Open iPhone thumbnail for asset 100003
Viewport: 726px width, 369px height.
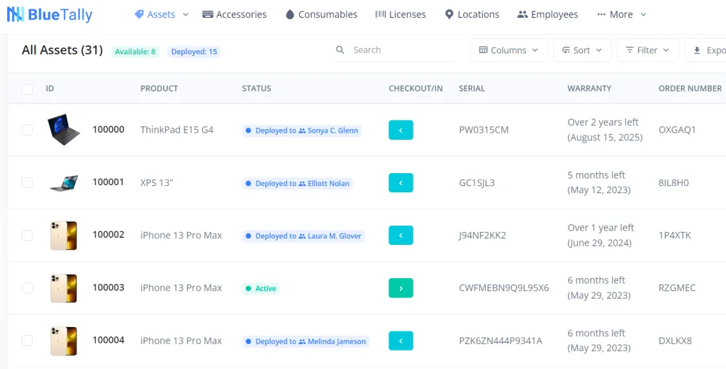63,288
